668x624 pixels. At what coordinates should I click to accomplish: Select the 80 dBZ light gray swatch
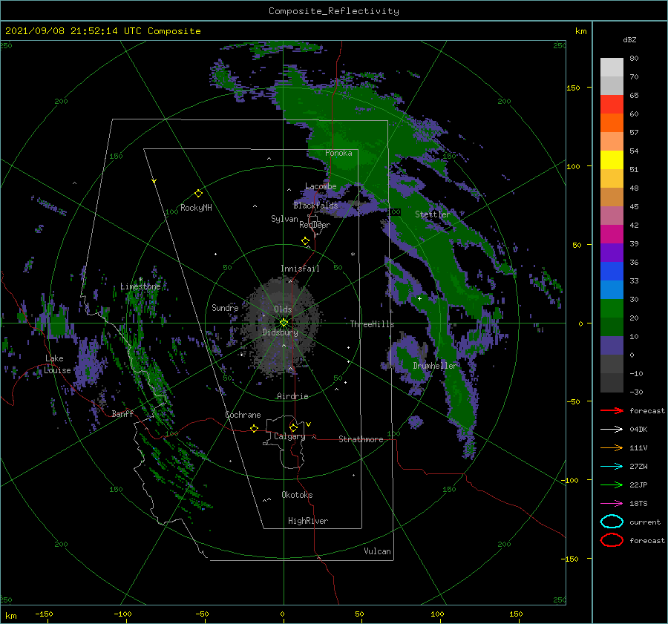tap(612, 68)
